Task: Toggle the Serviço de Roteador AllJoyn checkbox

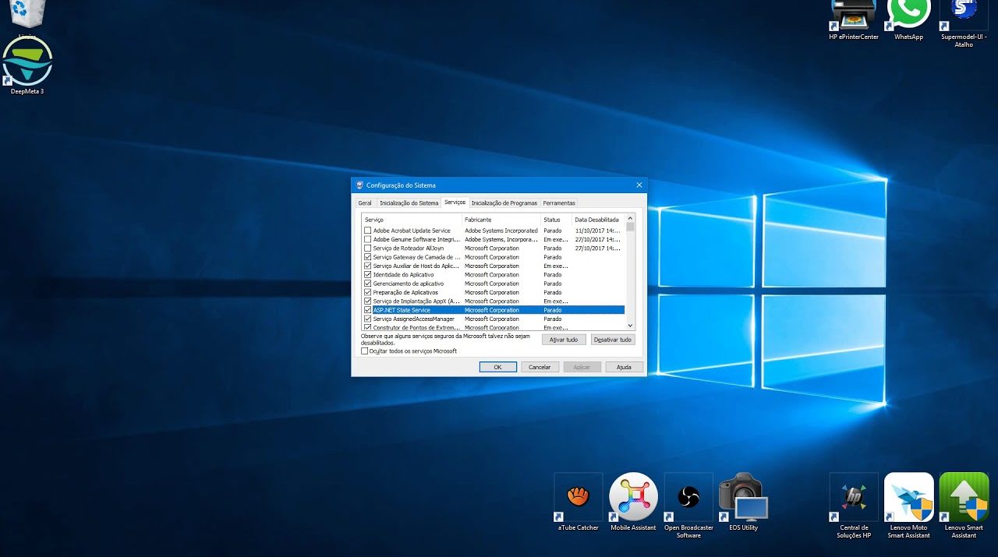Action: (x=368, y=249)
